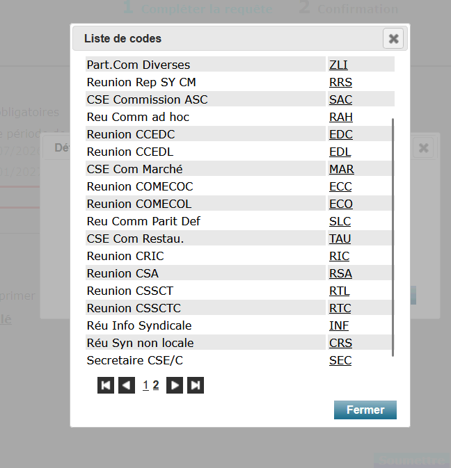
Task: Pick code CRS
Action: coord(340,343)
